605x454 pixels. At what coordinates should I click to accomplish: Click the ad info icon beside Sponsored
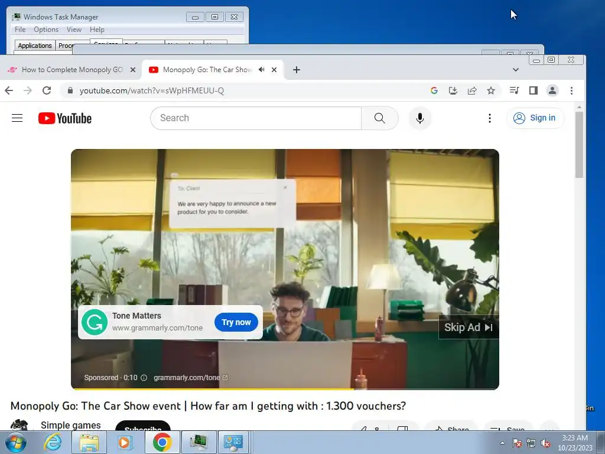pos(144,378)
